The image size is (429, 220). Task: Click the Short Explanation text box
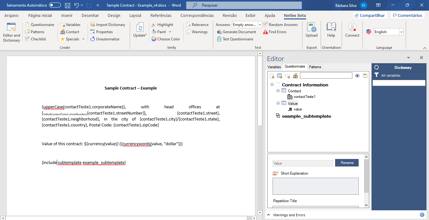(x=316, y=186)
